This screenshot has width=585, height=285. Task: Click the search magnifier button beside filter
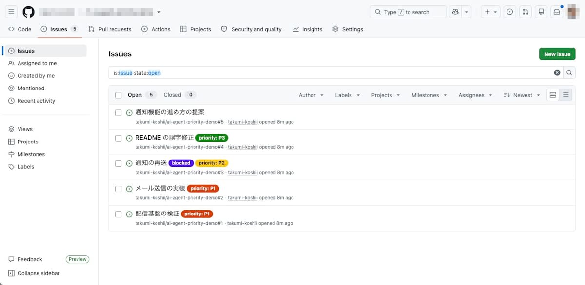click(x=569, y=73)
